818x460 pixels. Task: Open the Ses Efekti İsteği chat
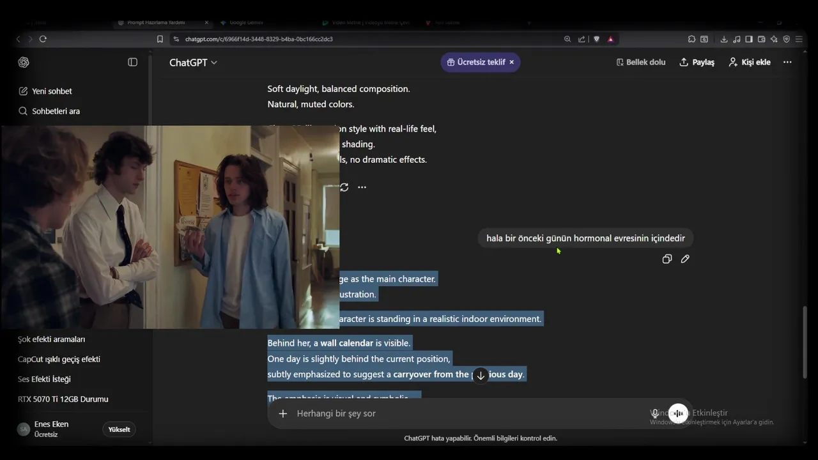44,379
